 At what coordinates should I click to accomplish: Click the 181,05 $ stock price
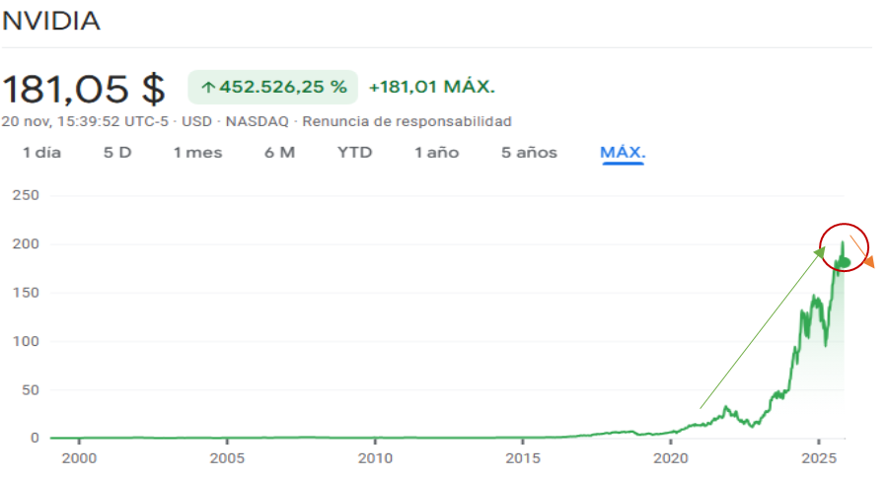click(83, 89)
